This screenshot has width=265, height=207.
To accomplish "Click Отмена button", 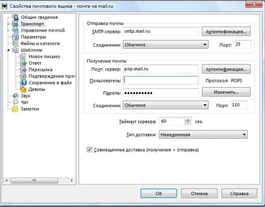I will coord(199,193).
